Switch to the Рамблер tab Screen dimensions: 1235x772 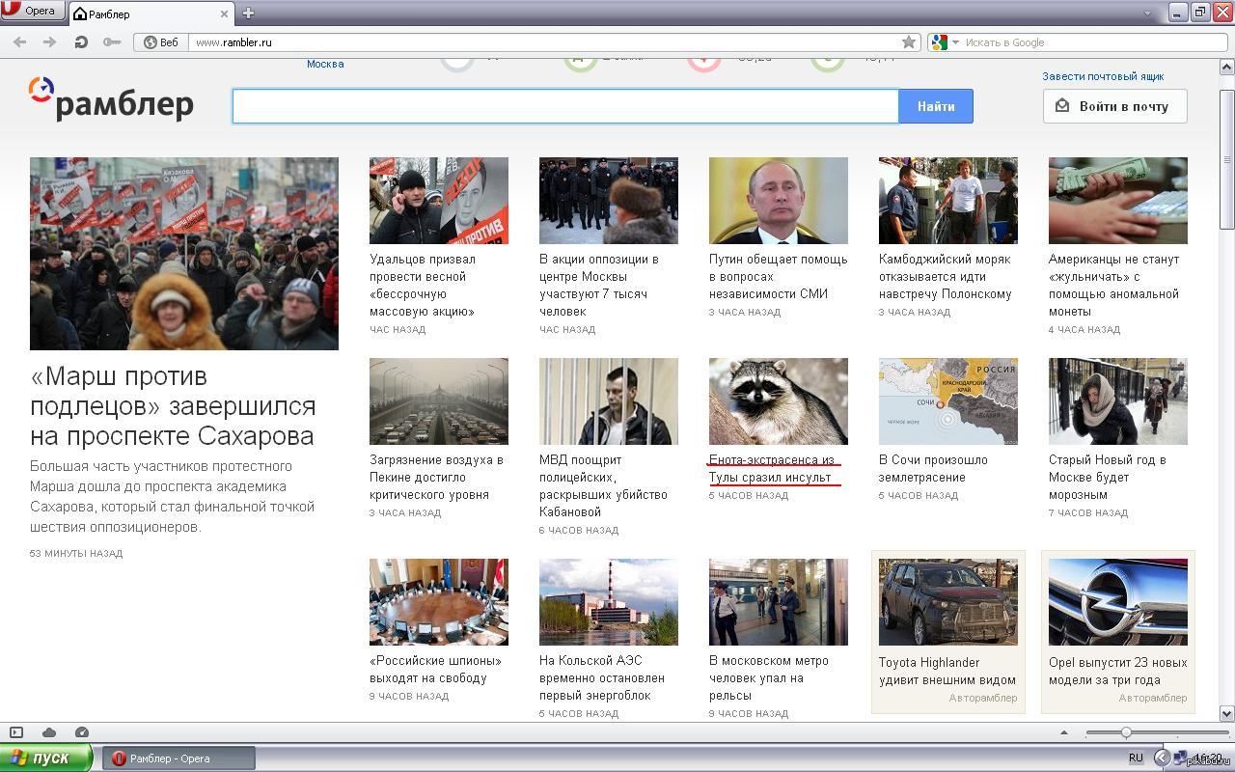point(145,14)
